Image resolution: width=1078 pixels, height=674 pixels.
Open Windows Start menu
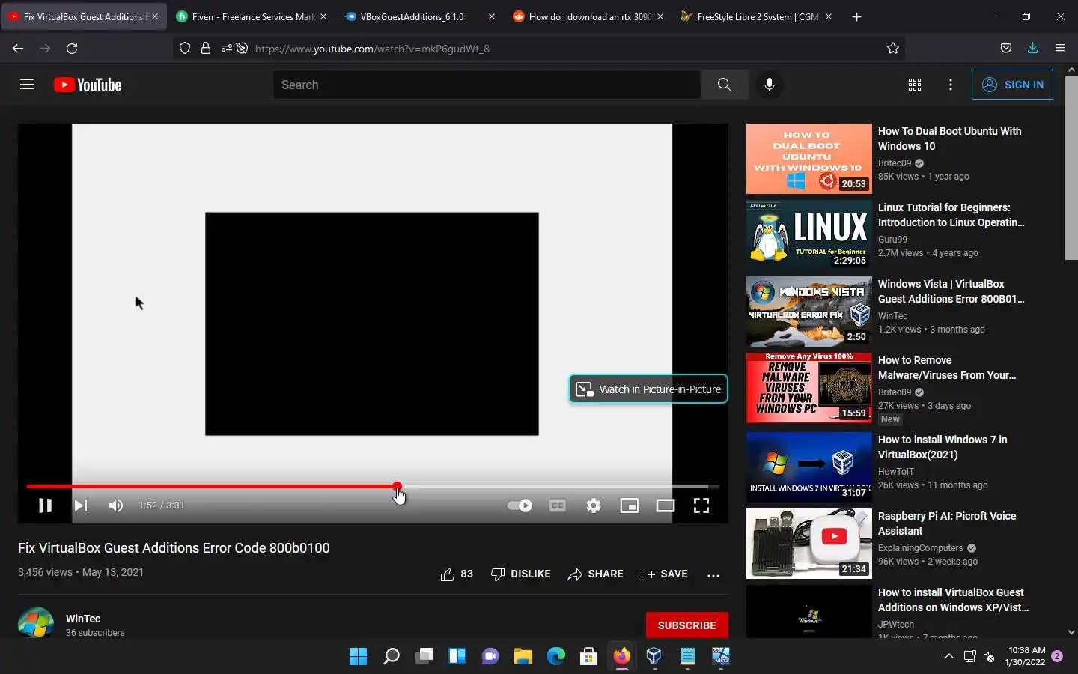(x=358, y=657)
